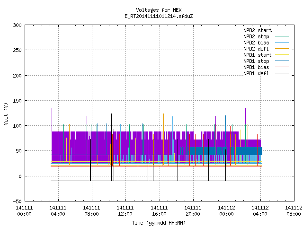Click the x-axis tick 141111 00:00
Image resolution: width=303 pixels, height=227 pixels.
(x=24, y=211)
